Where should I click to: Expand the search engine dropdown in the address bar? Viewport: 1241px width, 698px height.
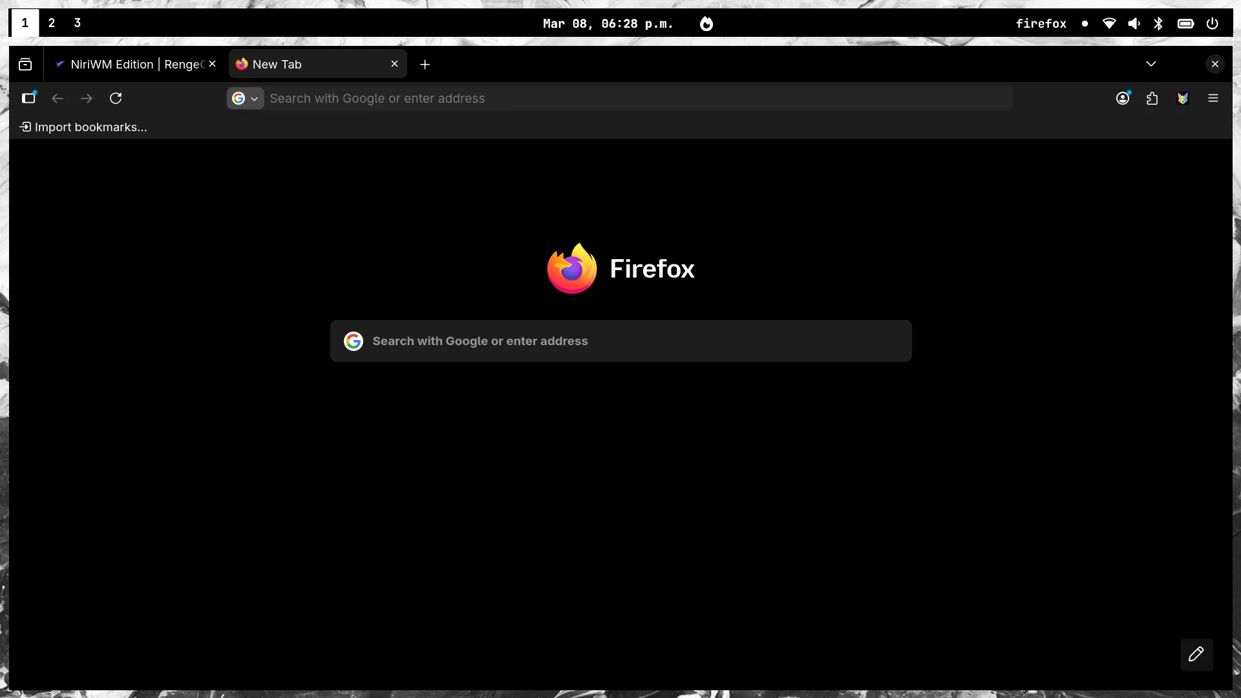(246, 98)
